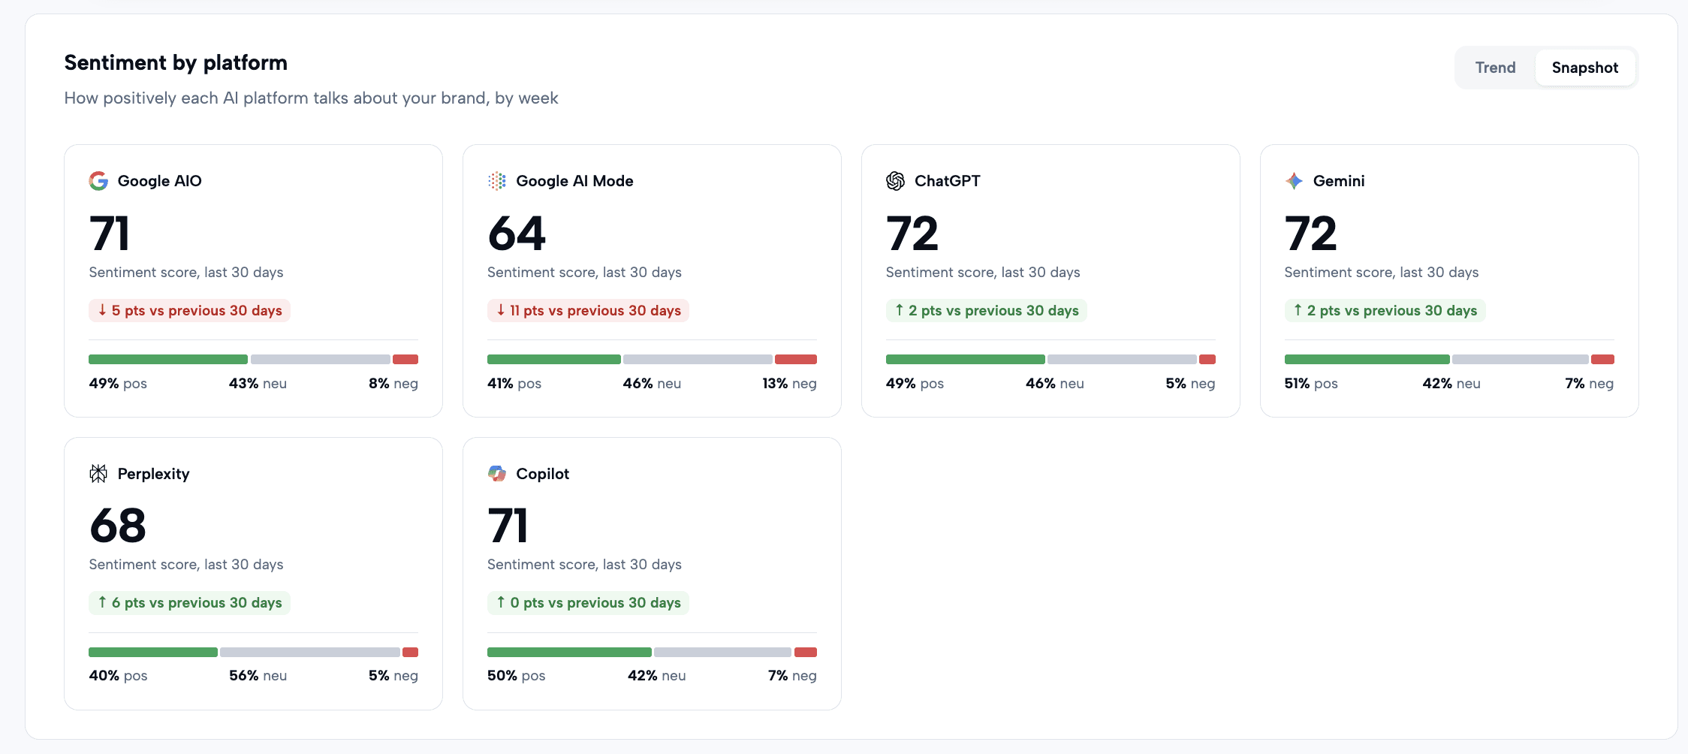Click gray neutral bar in ChatGPT card
The image size is (1688, 754).
pos(1122,359)
